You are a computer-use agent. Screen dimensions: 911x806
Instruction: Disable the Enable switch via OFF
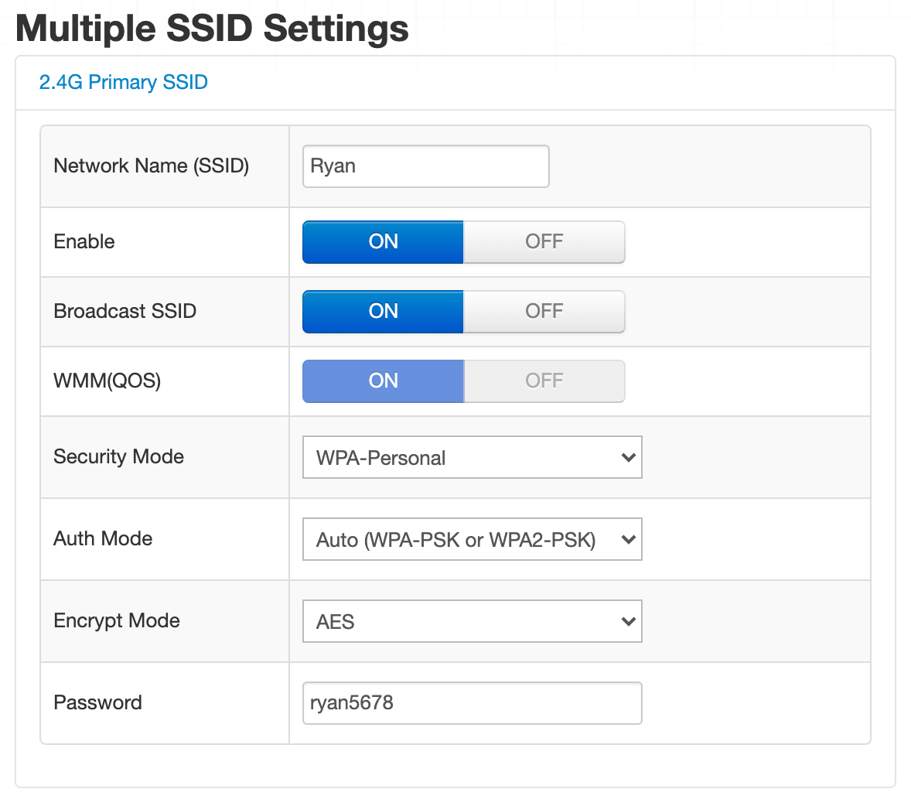(544, 241)
